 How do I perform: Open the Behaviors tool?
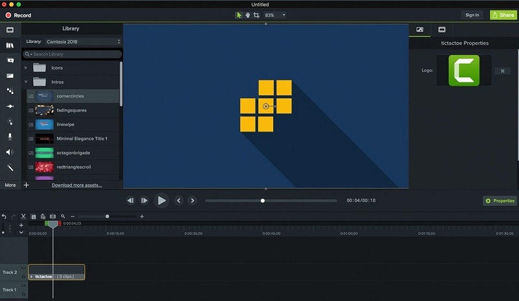(x=10, y=91)
